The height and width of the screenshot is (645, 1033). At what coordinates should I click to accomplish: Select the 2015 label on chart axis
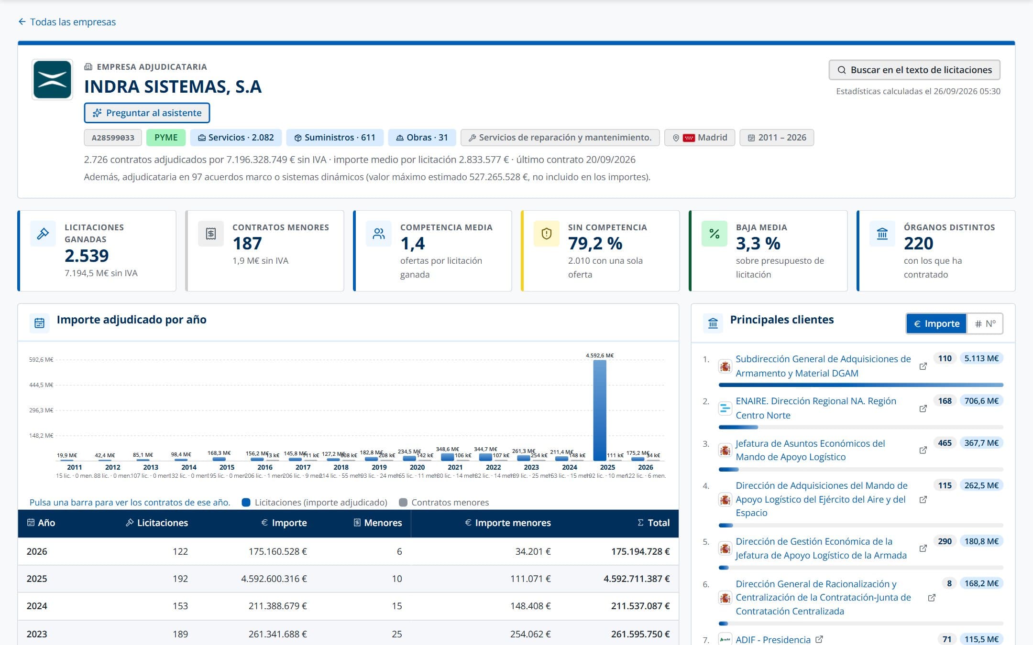click(227, 467)
